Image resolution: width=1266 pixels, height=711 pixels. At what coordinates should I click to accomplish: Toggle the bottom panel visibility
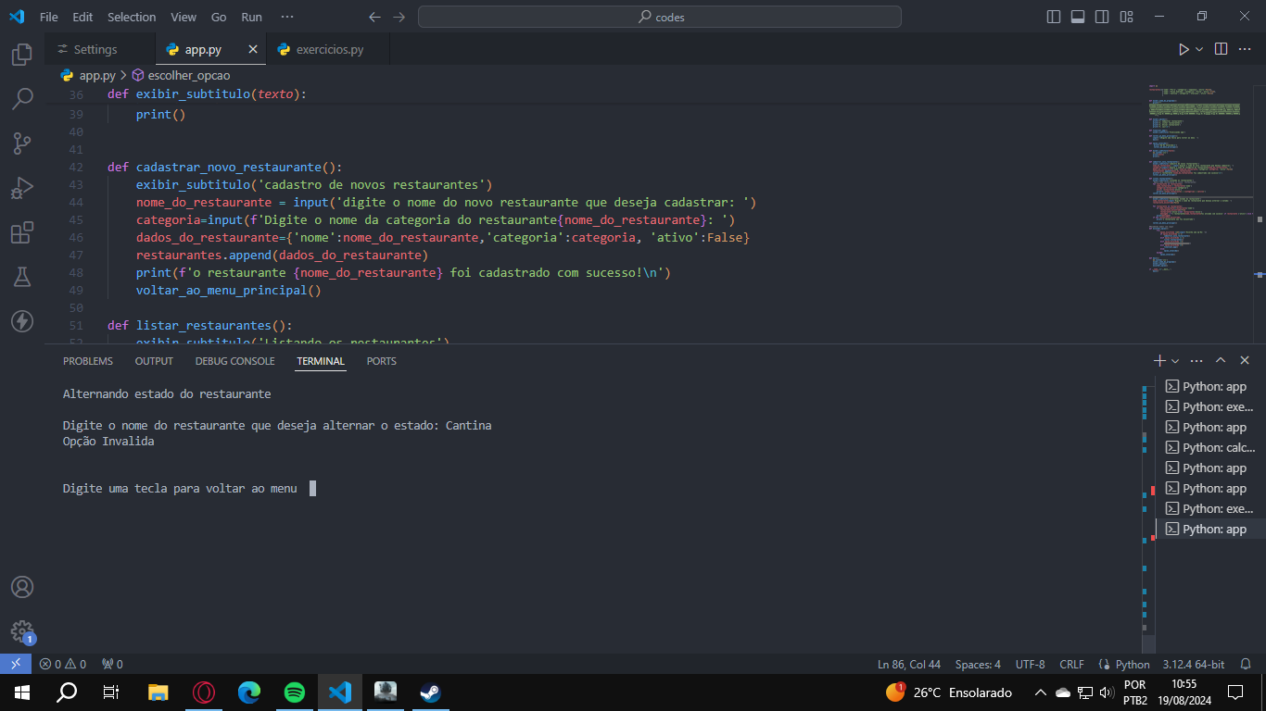[1078, 17]
